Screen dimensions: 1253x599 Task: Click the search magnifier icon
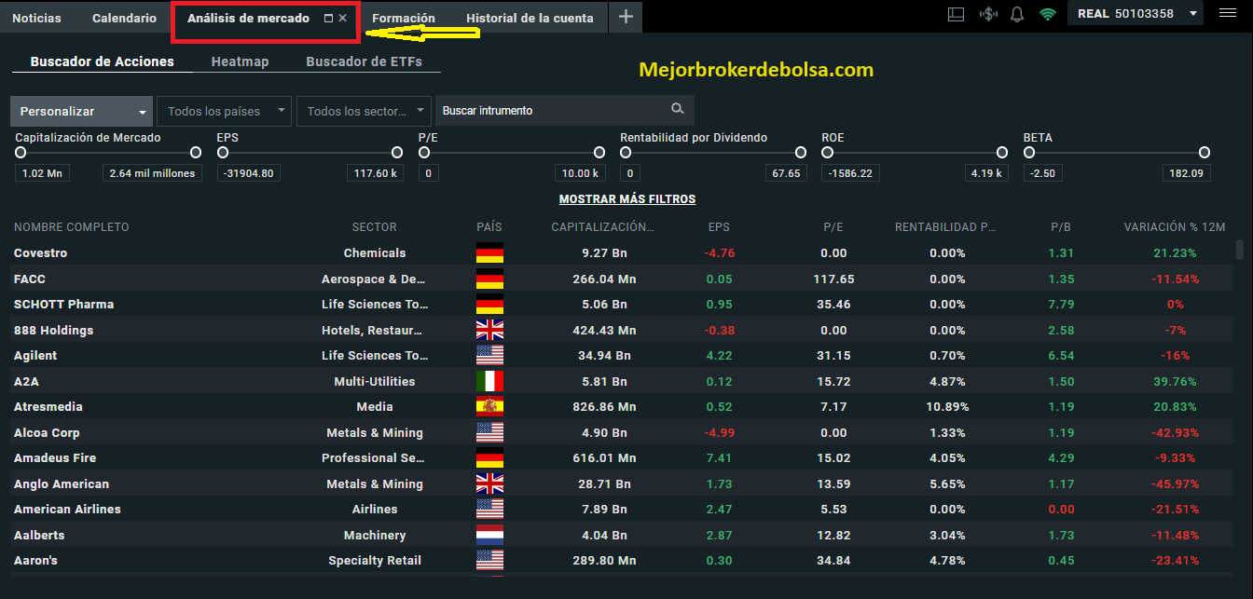coord(678,109)
